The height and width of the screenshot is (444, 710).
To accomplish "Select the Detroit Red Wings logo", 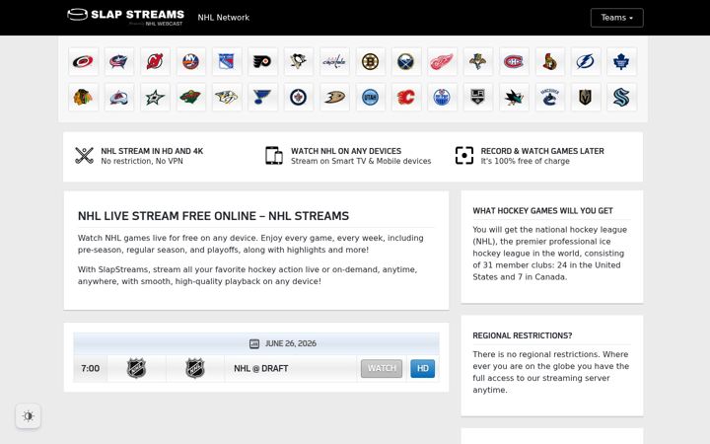I will pos(442,61).
